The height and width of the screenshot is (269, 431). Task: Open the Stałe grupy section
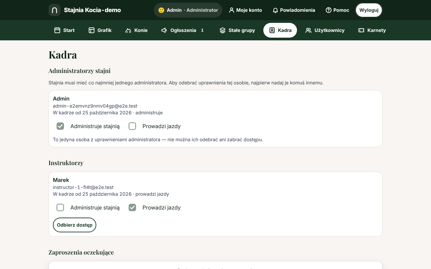click(237, 30)
